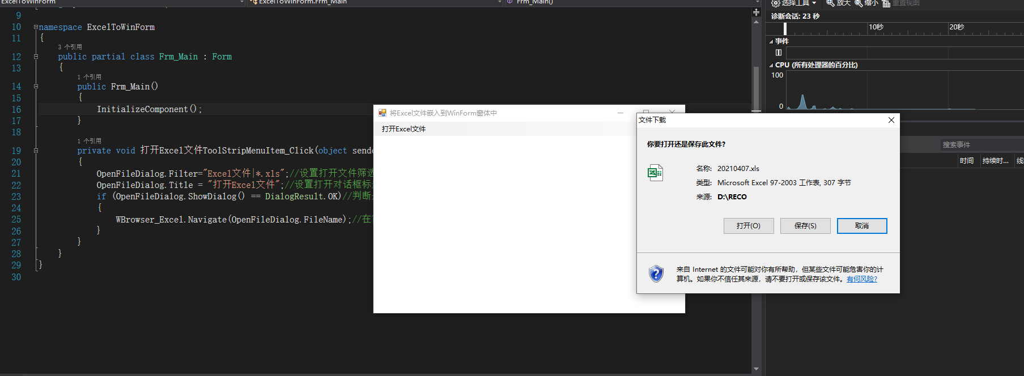1024x376 pixels.
Task: Click the editor split-window handle icon
Action: (756, 12)
